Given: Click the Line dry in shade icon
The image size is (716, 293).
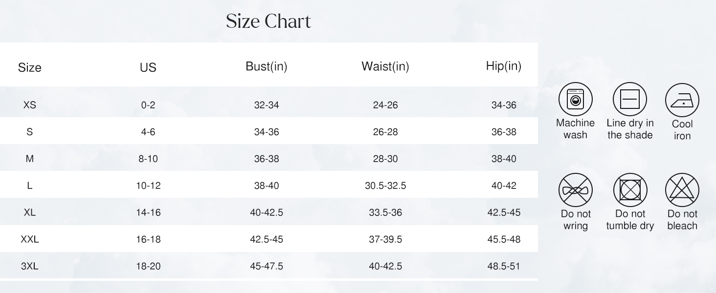Looking at the screenshot, I should pos(630,99).
